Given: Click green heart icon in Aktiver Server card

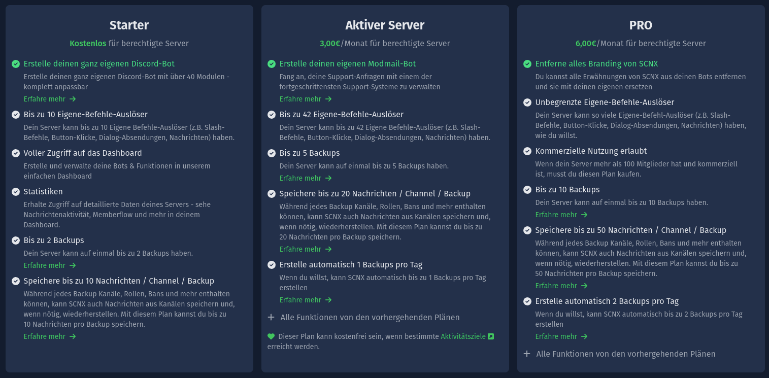Looking at the screenshot, I should point(271,336).
